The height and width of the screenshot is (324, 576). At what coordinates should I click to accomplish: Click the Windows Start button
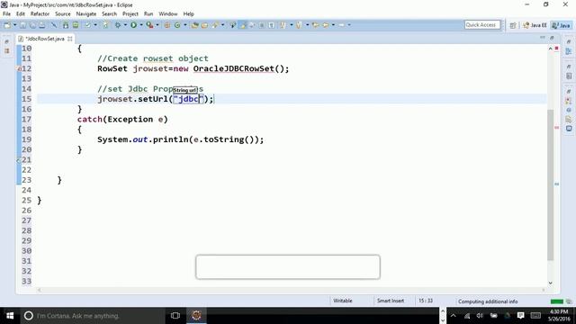click(x=10, y=316)
